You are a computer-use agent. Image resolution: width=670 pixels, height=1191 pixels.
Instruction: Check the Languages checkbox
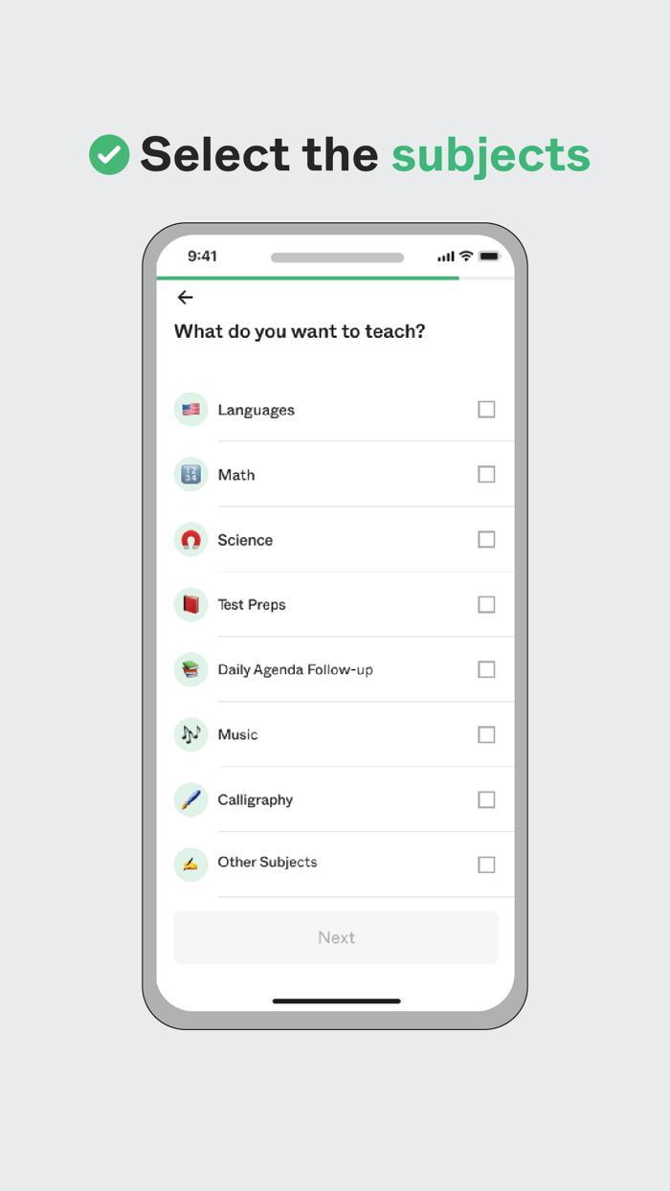(x=486, y=410)
